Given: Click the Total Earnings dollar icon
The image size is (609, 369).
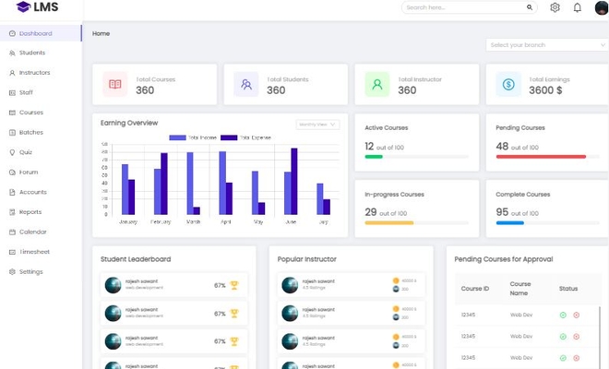Looking at the screenshot, I should tap(508, 84).
